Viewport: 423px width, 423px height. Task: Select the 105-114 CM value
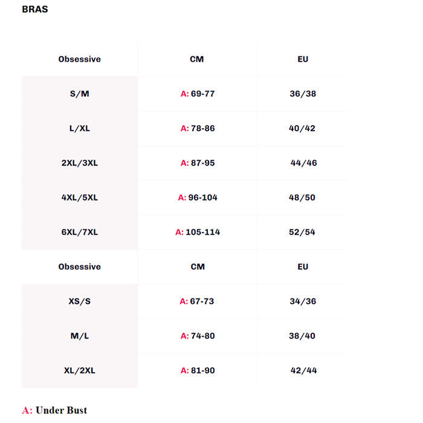point(202,232)
